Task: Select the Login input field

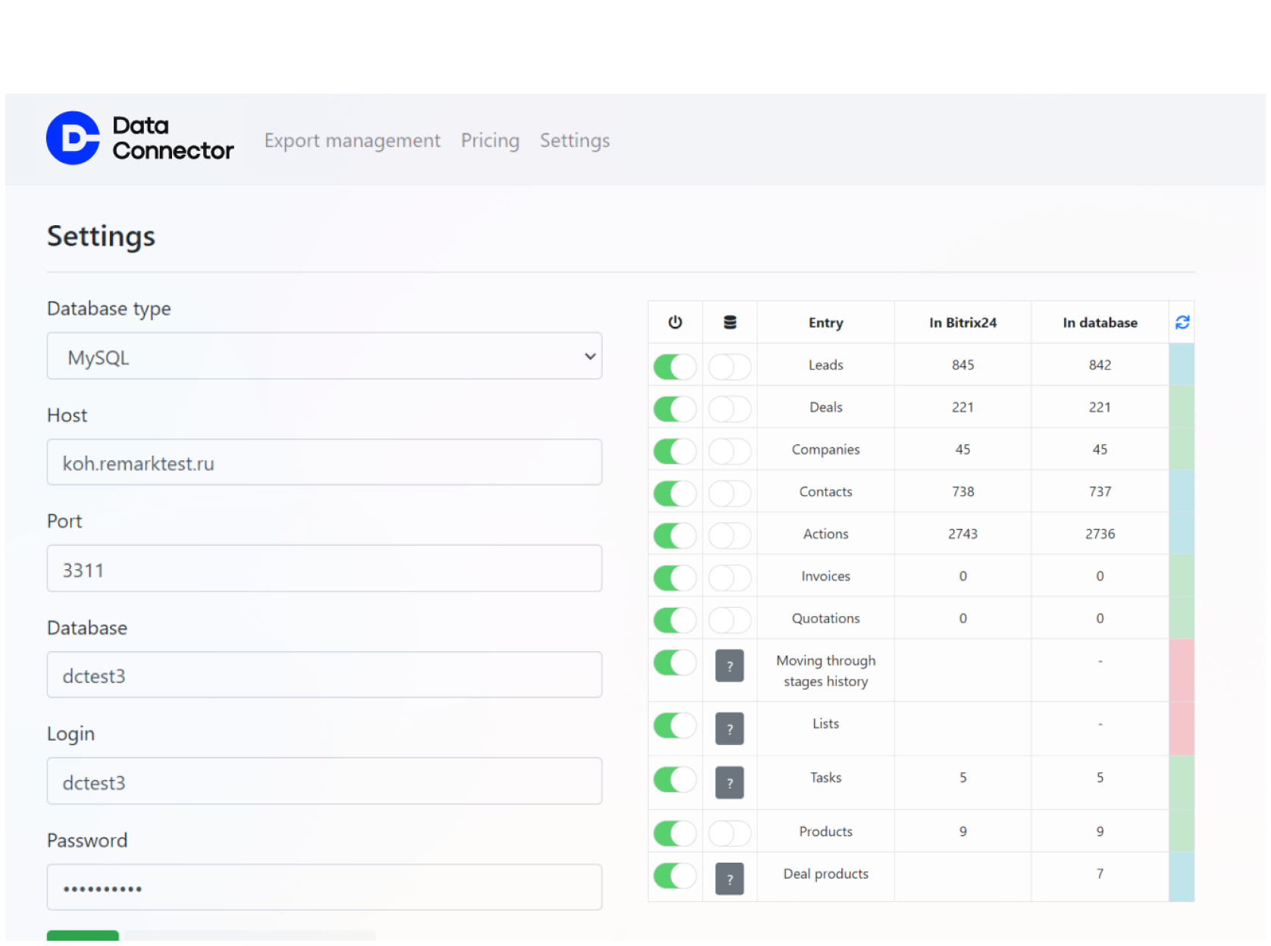Action: [324, 782]
